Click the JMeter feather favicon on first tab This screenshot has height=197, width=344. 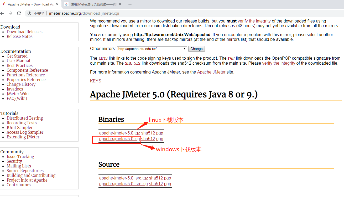pyautogui.click(x=4, y=4)
